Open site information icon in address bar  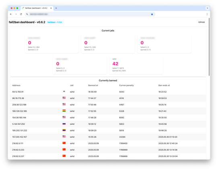coord(27,14)
